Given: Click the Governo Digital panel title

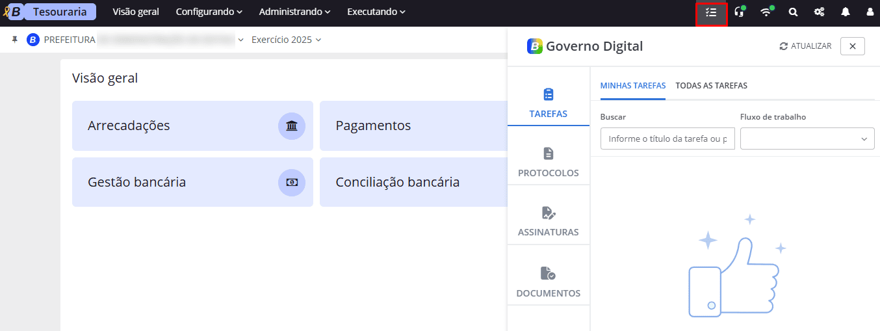Looking at the screenshot, I should (594, 46).
